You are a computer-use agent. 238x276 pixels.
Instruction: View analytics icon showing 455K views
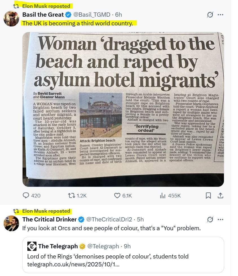[163, 195]
